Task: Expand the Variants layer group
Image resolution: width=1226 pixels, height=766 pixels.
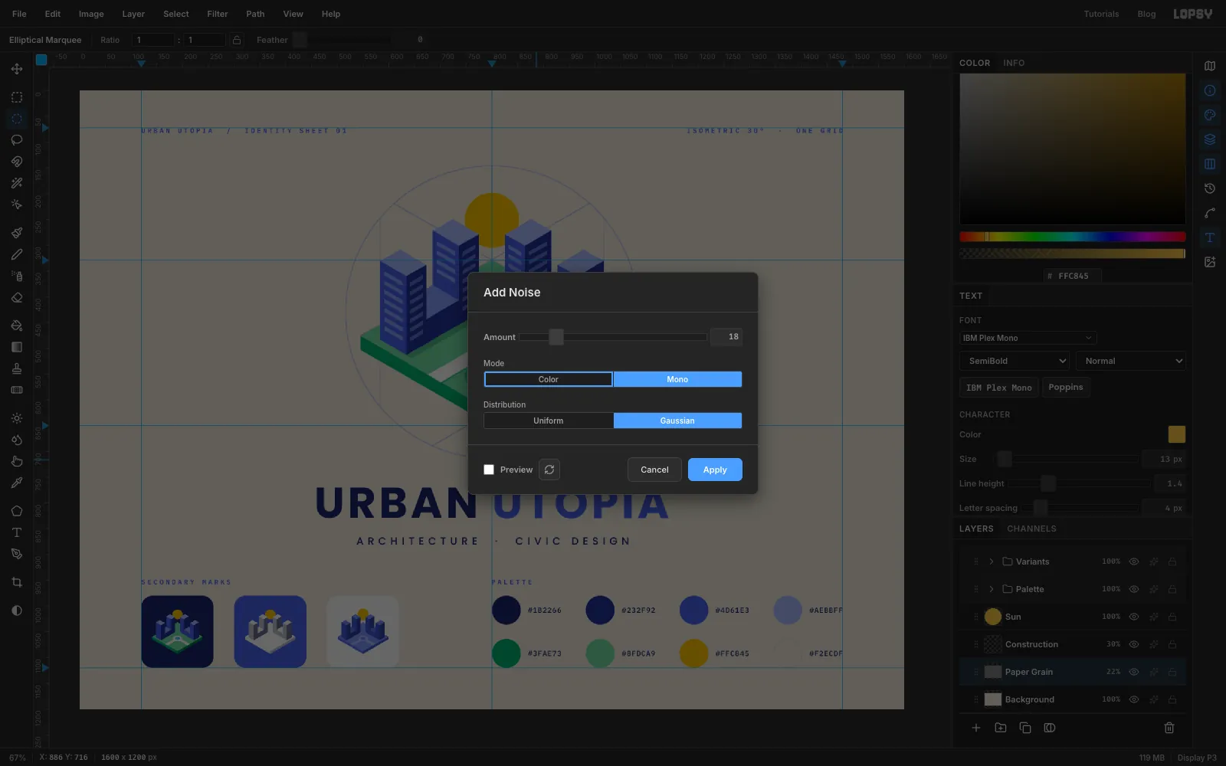Action: pyautogui.click(x=992, y=561)
